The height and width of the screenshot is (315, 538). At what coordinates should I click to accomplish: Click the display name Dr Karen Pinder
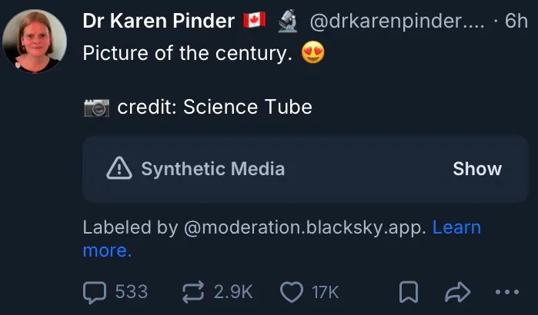tap(158, 22)
